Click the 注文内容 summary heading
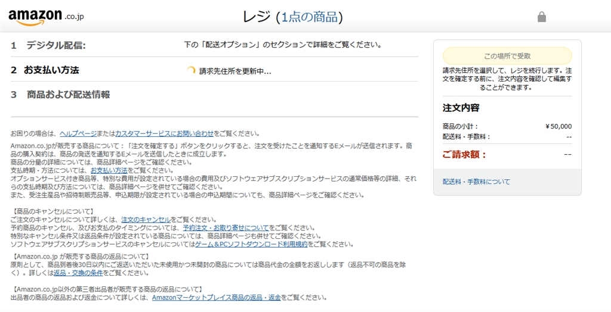This screenshot has width=611, height=312. click(461, 108)
